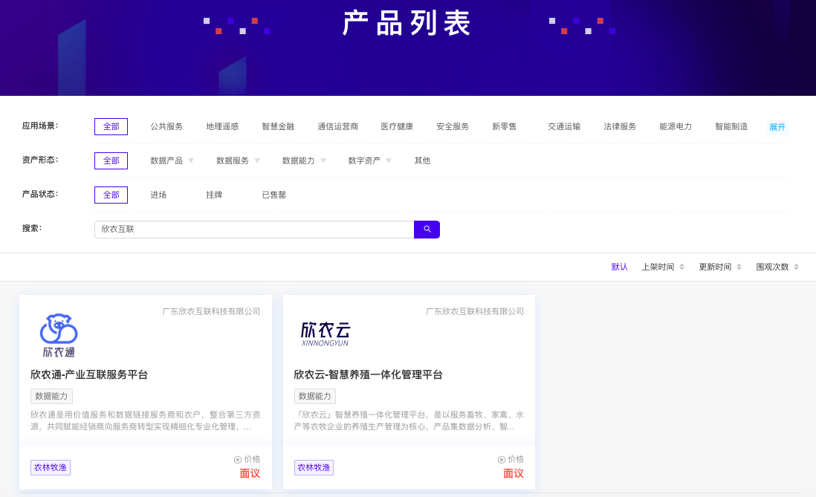Filter products by 挂牌 status
Viewport: 816px width, 497px height.
pyautogui.click(x=214, y=195)
